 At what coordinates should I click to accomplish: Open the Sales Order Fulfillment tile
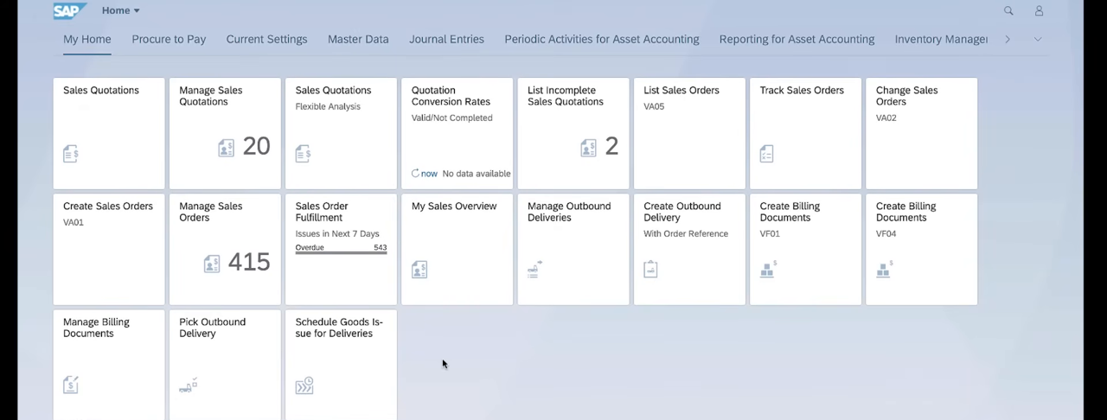[341, 249]
